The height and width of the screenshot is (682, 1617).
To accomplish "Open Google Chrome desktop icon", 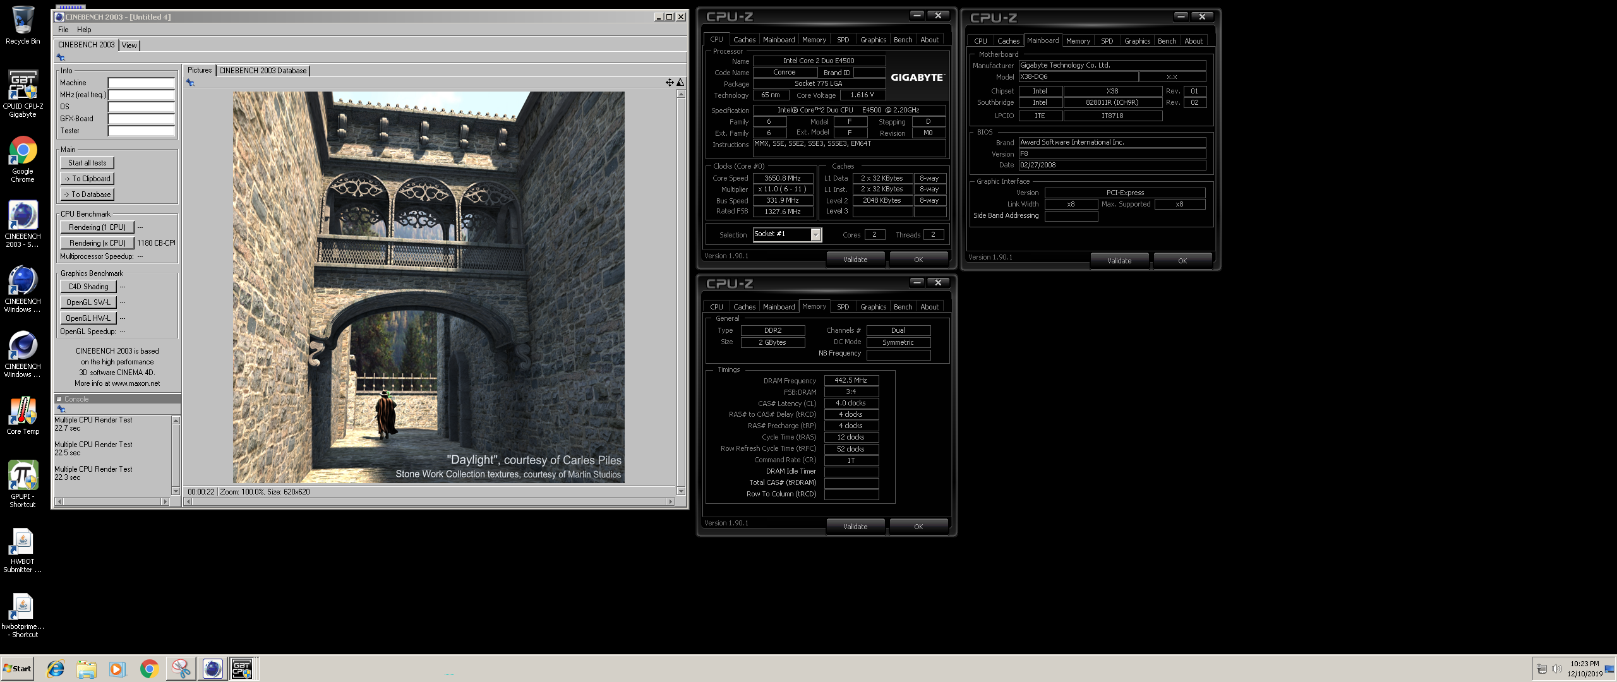I will (x=23, y=159).
